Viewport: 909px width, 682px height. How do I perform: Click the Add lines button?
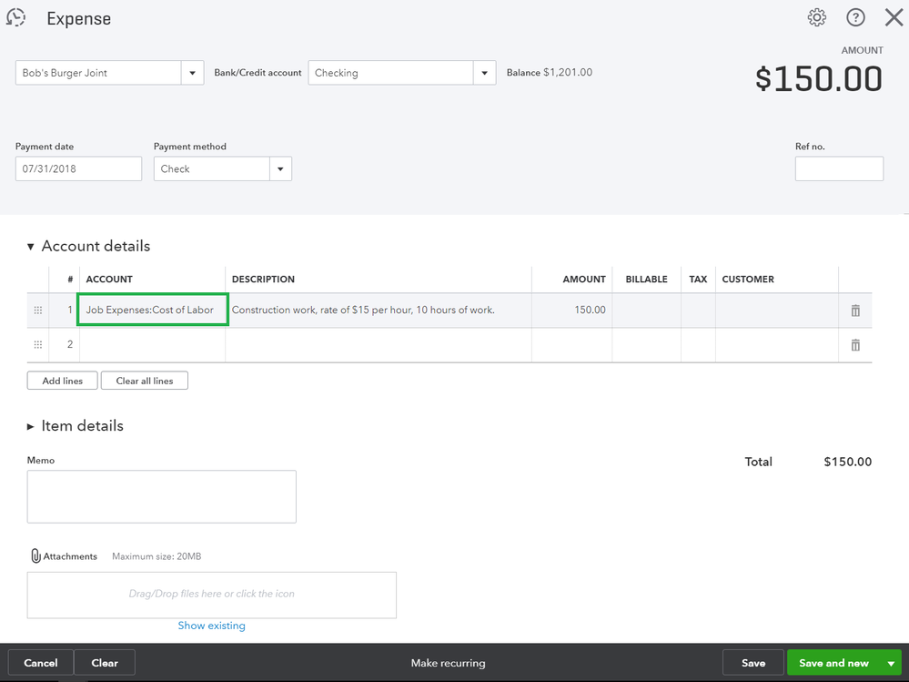(62, 381)
